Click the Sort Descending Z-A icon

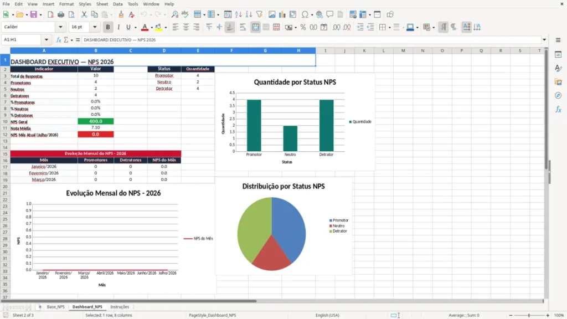coord(249,14)
